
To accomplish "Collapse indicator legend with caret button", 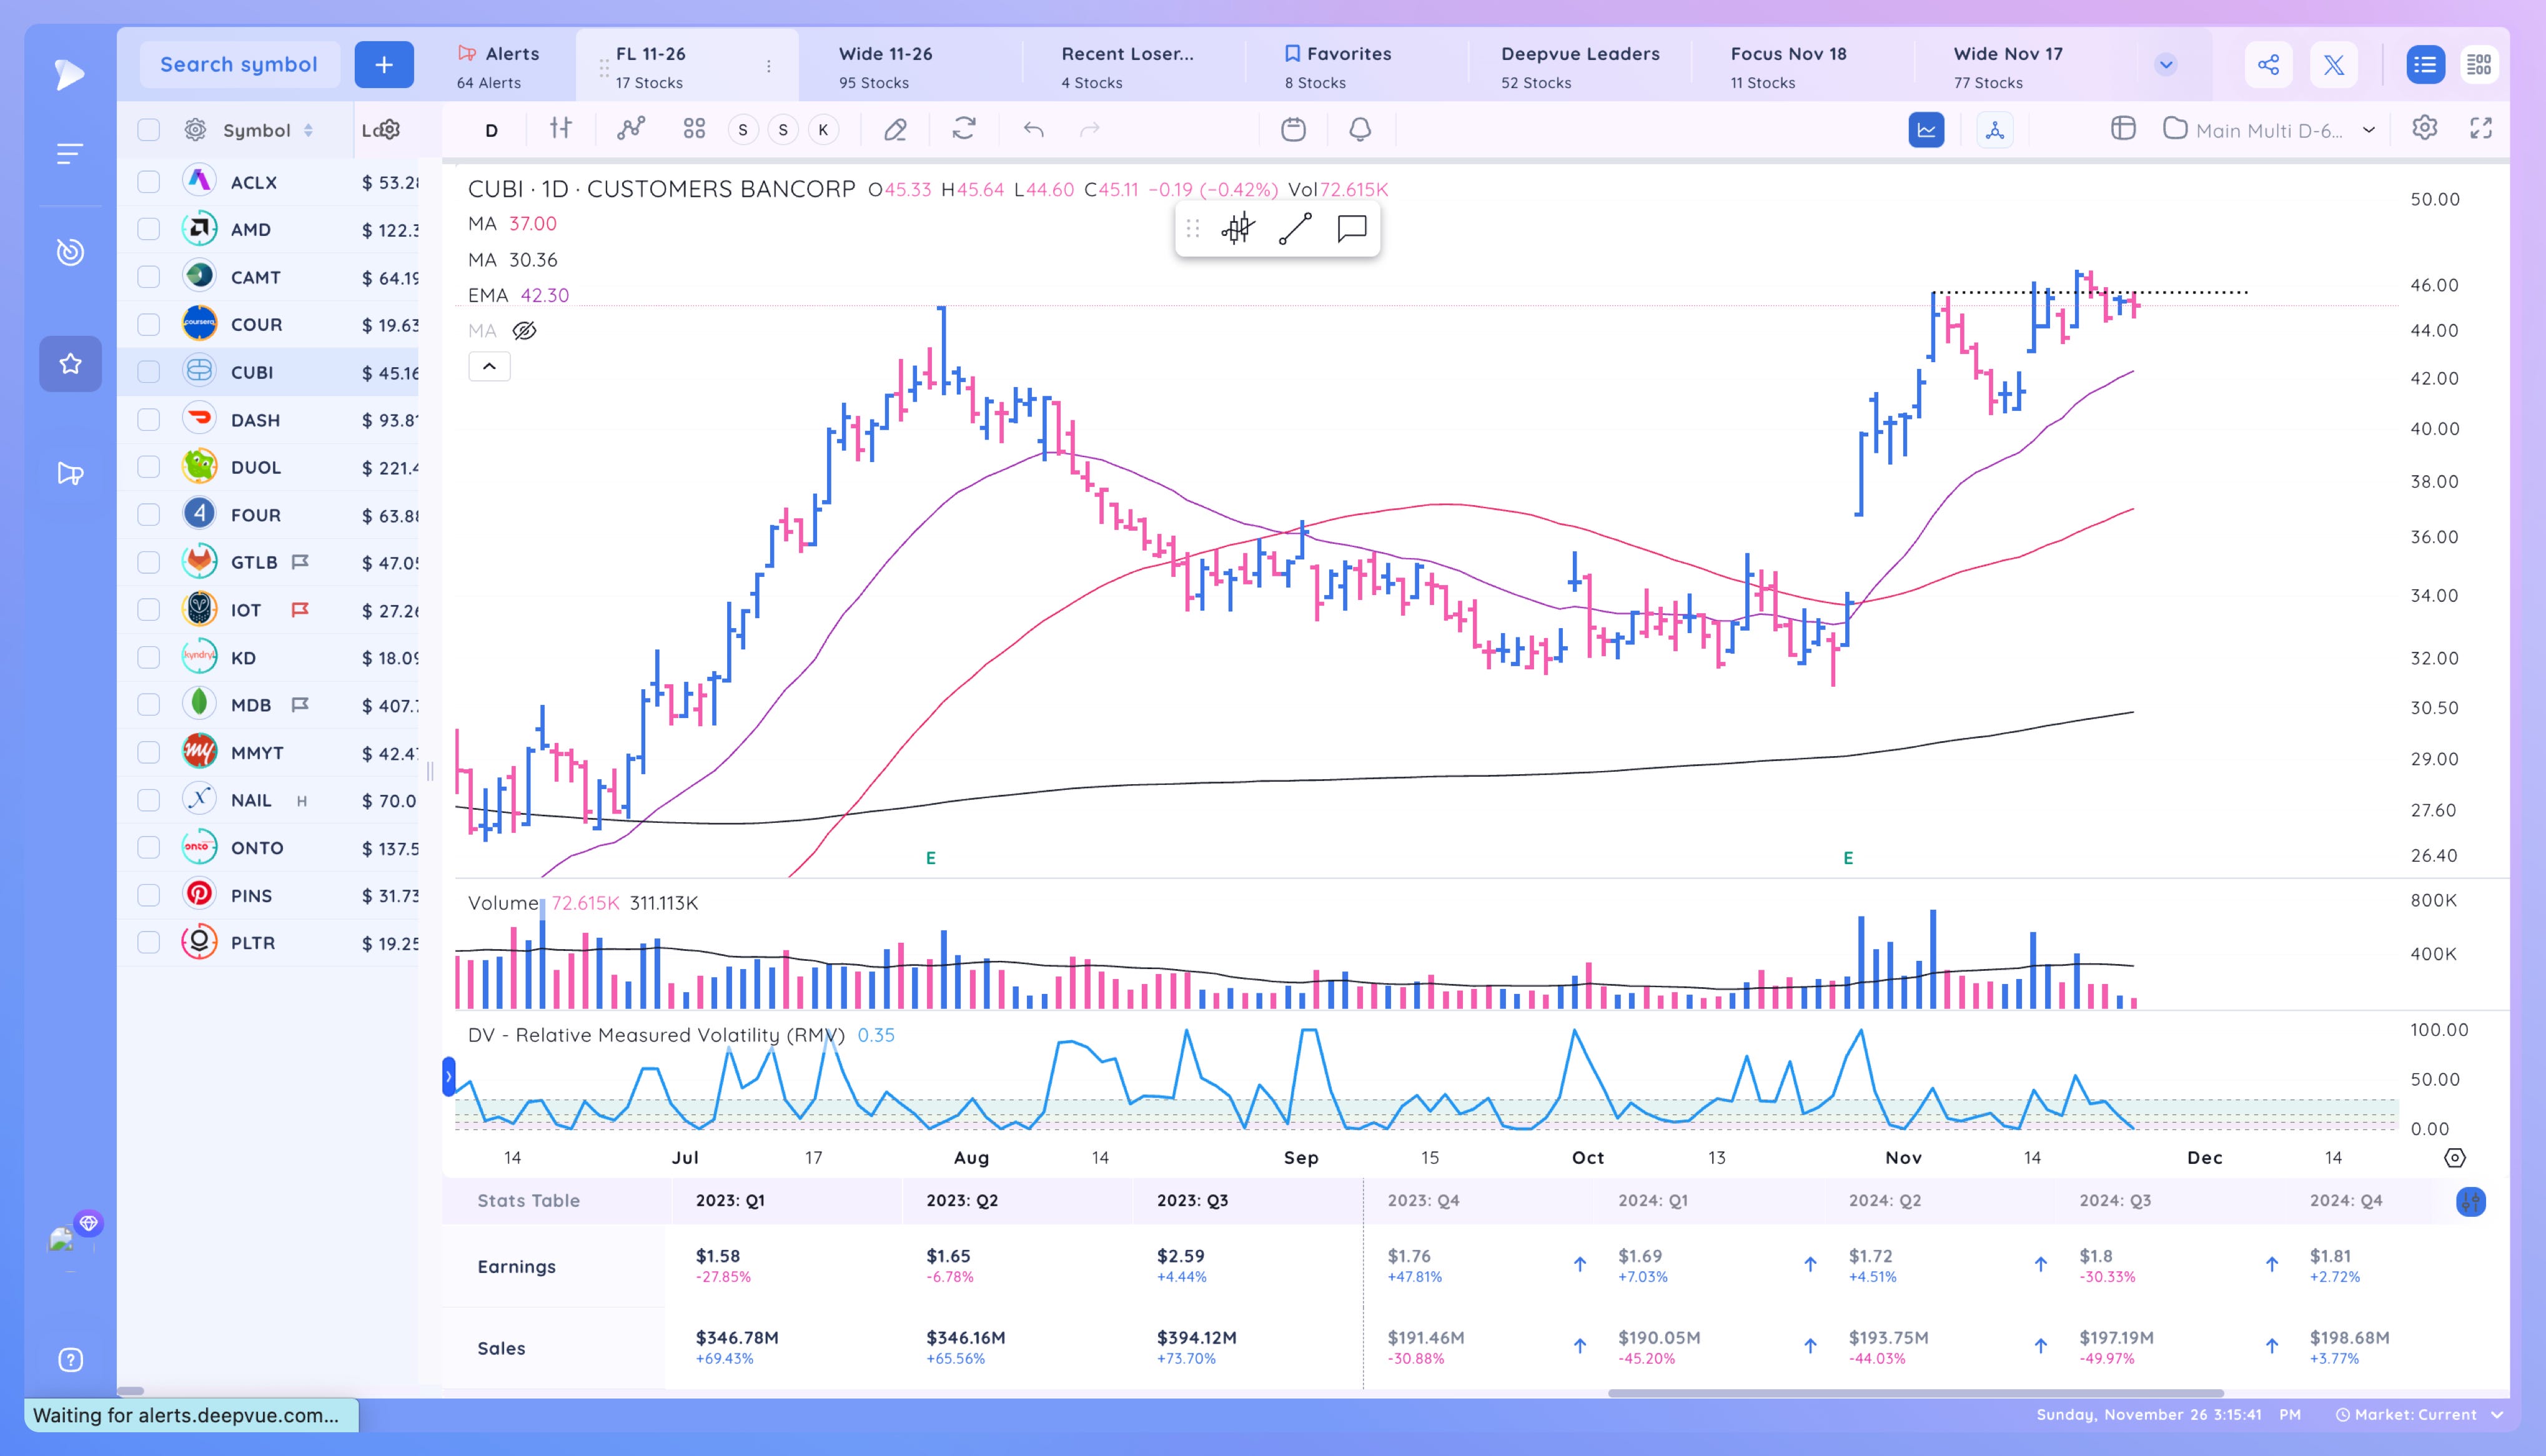I will pyautogui.click(x=489, y=367).
